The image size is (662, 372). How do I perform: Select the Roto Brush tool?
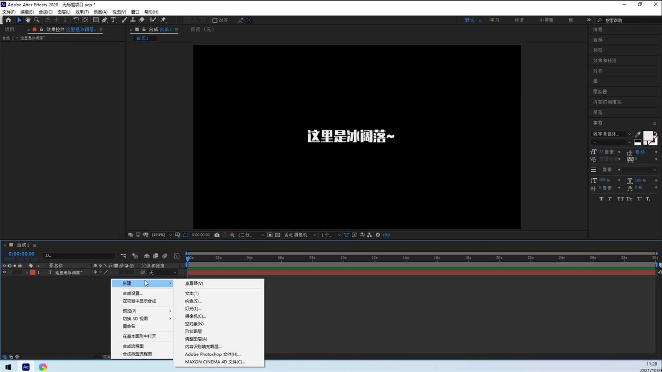(x=152, y=20)
